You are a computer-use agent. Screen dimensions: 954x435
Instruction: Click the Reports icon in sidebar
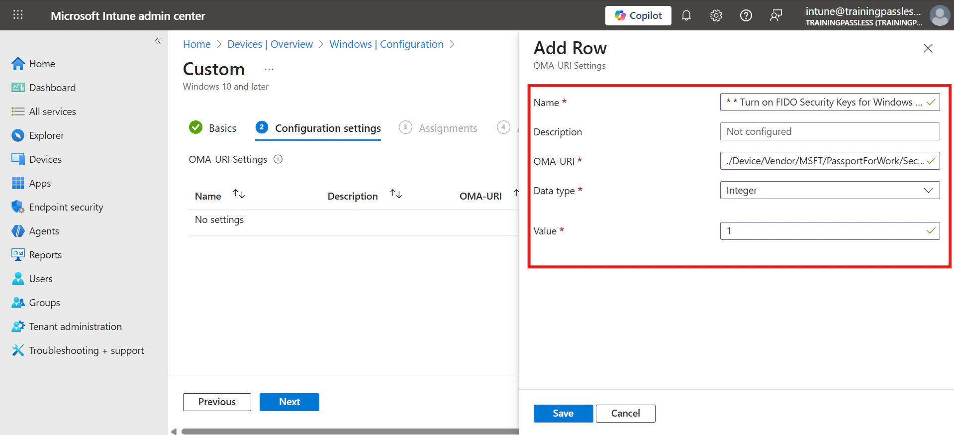[18, 255]
